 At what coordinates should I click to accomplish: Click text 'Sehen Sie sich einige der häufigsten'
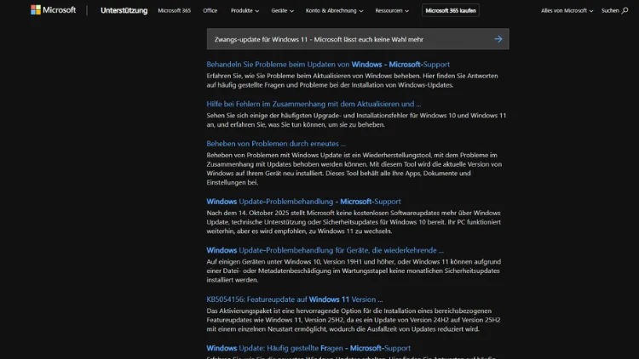262,115
